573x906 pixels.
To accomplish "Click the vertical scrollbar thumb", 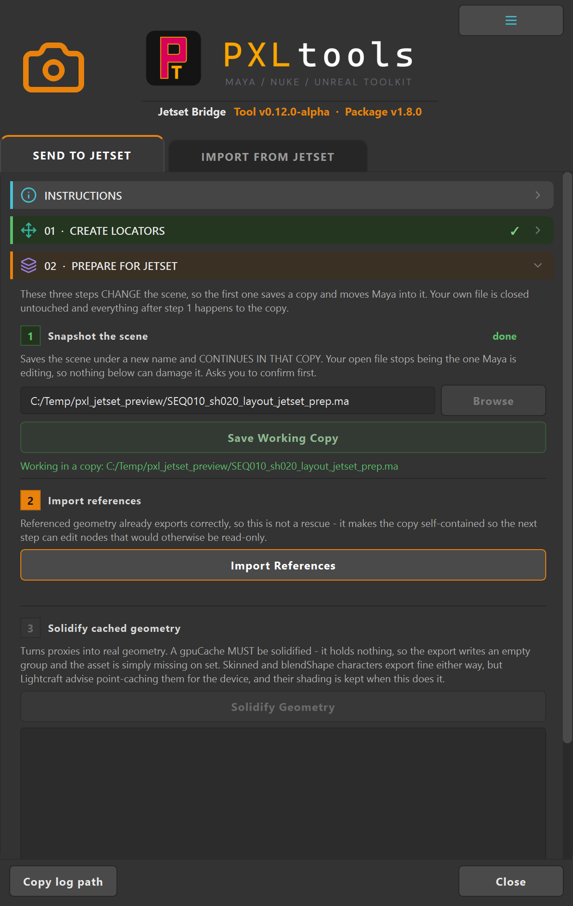I will (567, 458).
